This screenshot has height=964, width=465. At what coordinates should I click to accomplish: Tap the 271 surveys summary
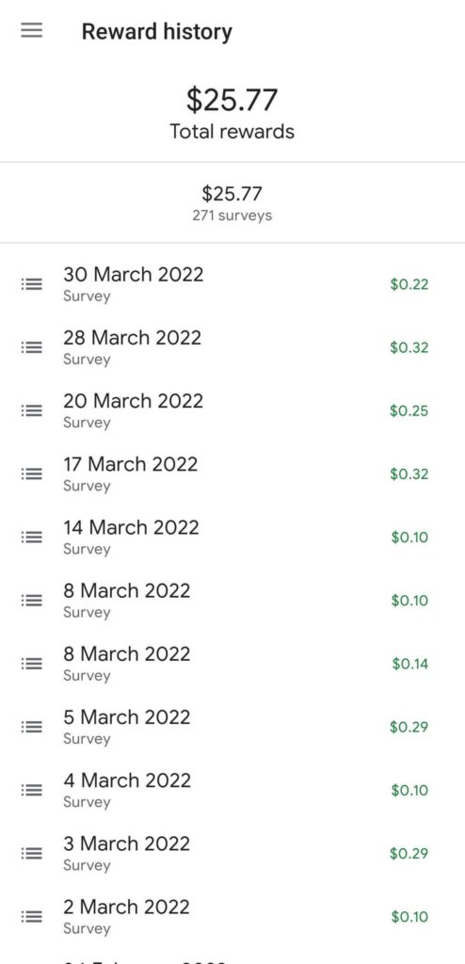point(232,216)
